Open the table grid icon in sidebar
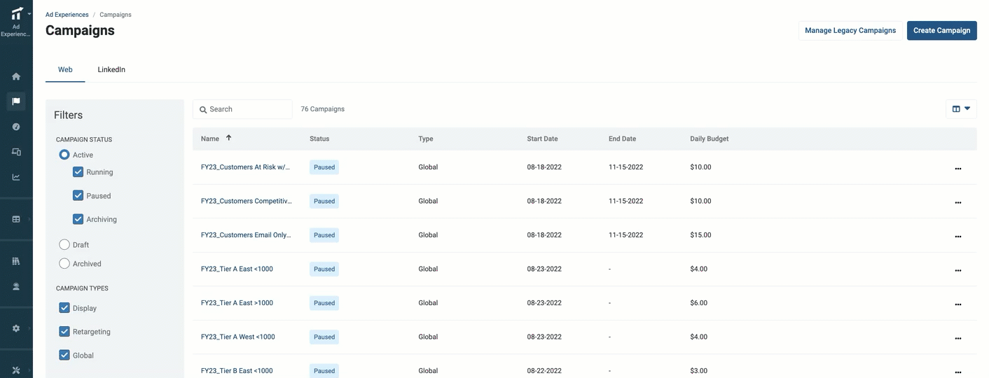Image resolution: width=989 pixels, height=378 pixels. pos(16,219)
